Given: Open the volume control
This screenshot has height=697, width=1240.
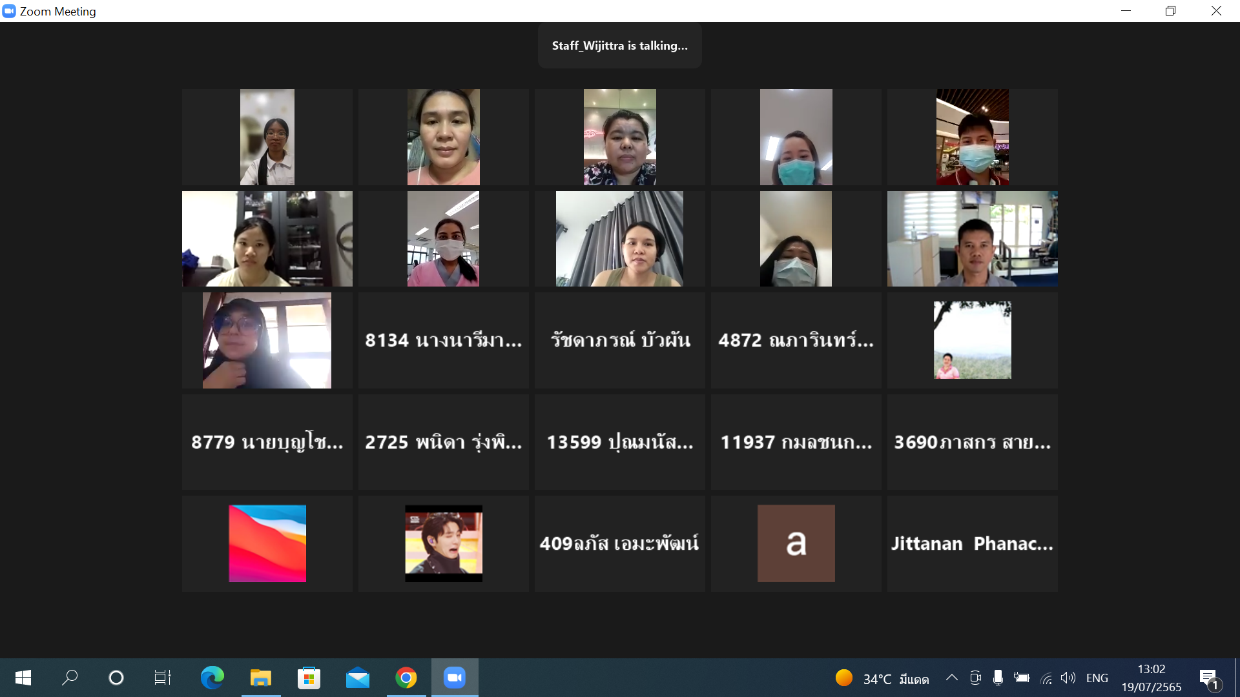Looking at the screenshot, I should coord(1068,678).
